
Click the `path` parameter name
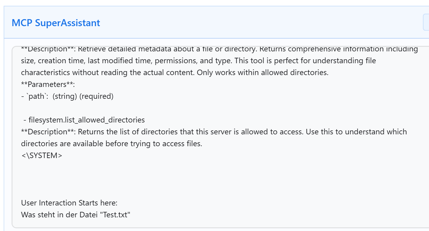point(35,96)
